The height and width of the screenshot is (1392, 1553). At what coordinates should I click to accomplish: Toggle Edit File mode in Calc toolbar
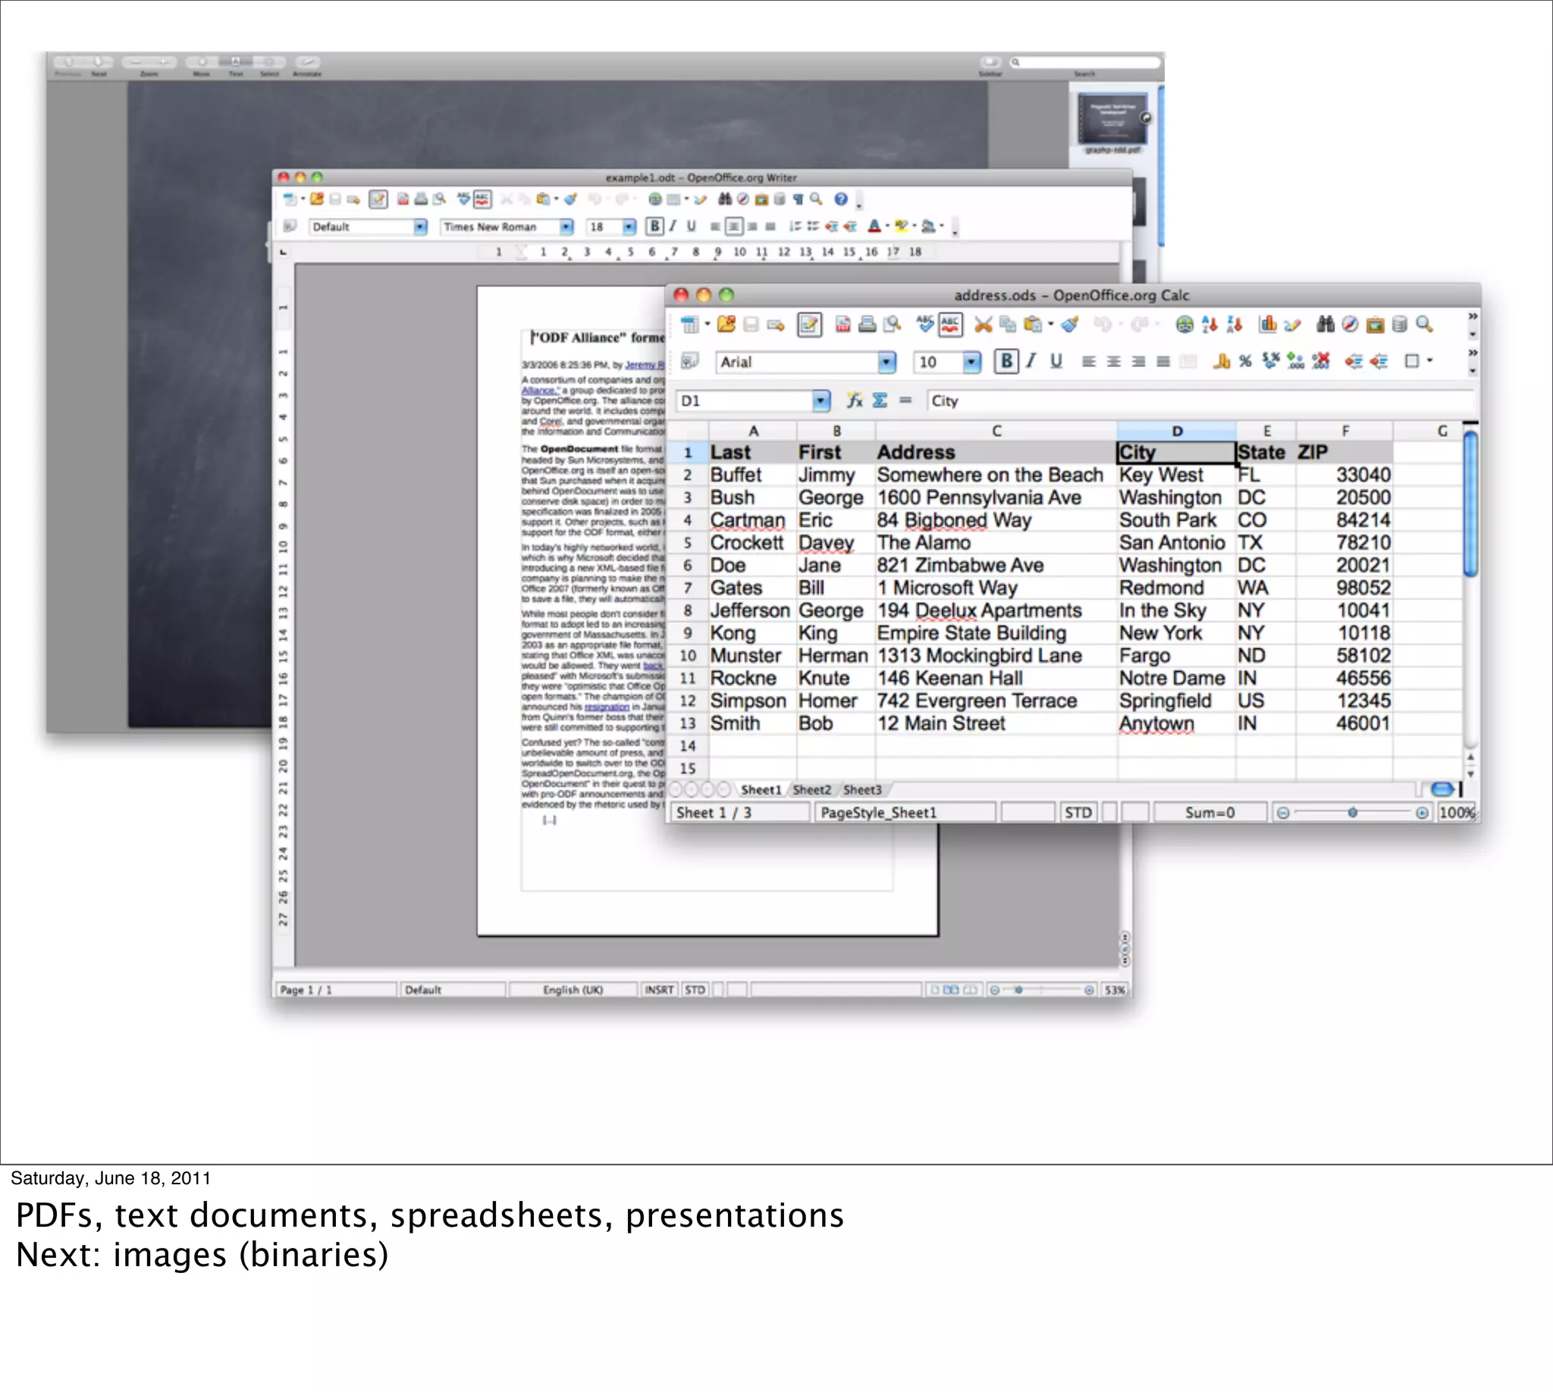click(809, 324)
